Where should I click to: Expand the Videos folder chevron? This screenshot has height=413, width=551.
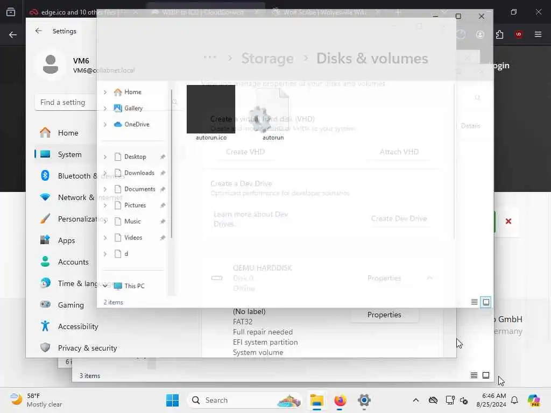tap(105, 238)
